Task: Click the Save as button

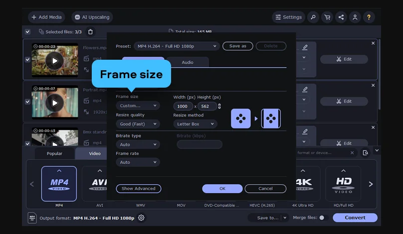Action: click(x=238, y=46)
